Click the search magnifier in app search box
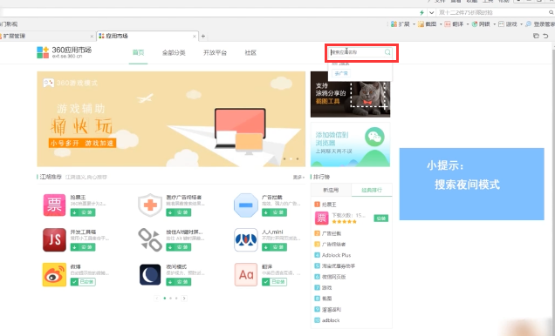The width and height of the screenshot is (555, 336). point(387,52)
